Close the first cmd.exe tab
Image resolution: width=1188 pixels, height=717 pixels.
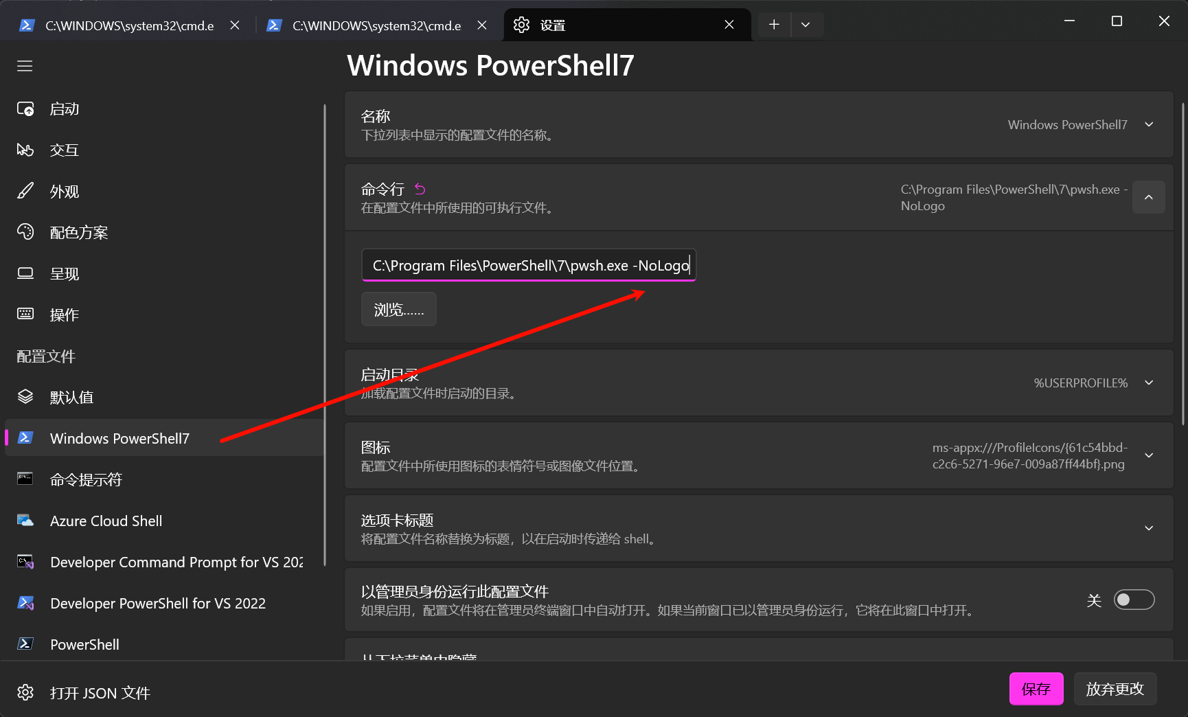click(x=235, y=25)
